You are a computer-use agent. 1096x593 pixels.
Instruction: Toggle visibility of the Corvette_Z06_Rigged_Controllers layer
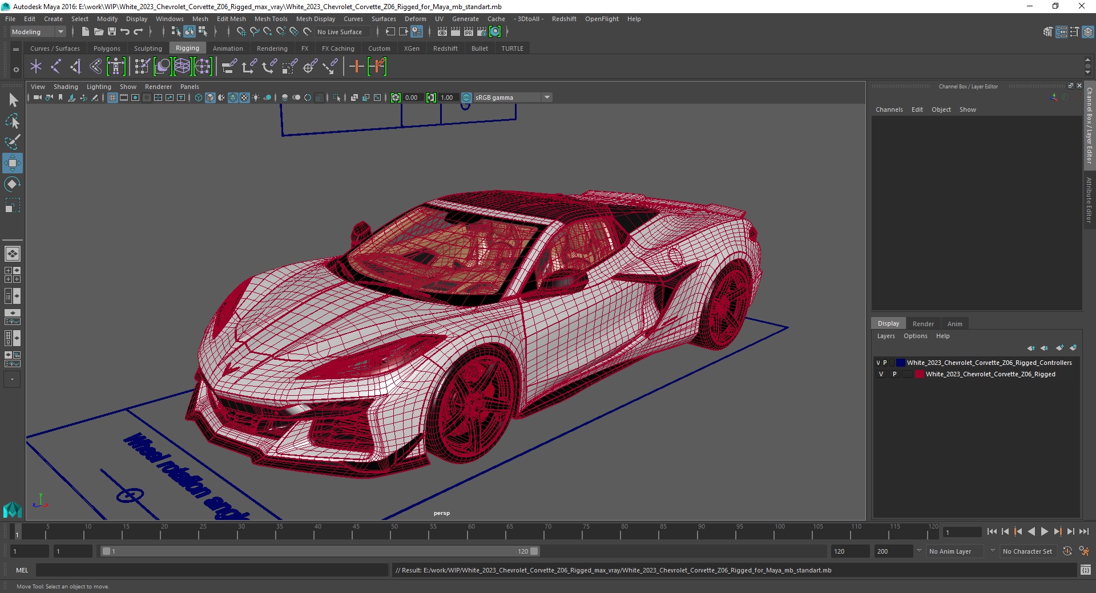[x=878, y=363]
